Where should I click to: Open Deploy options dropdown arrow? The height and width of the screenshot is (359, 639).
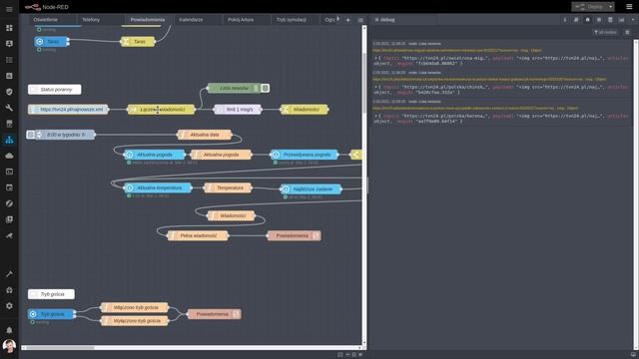(x=610, y=7)
